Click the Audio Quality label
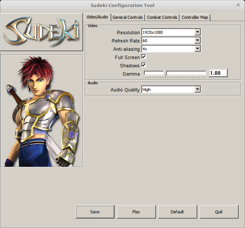Image resolution: width=245 pixels, height=228 pixels. tap(125, 90)
